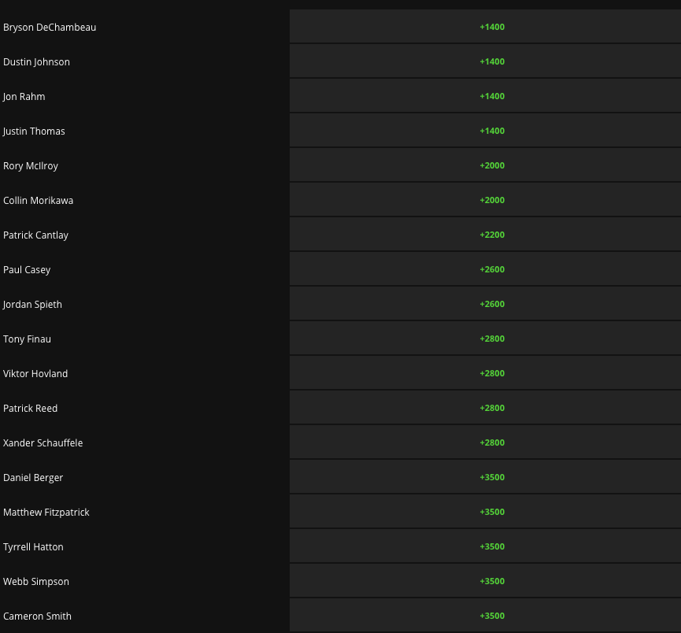
Task: Add Justin Thomas +1400 to bet slip
Action: [491, 131]
